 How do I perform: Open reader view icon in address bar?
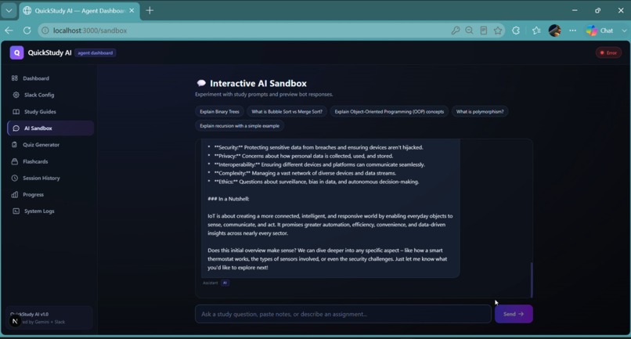click(x=484, y=31)
